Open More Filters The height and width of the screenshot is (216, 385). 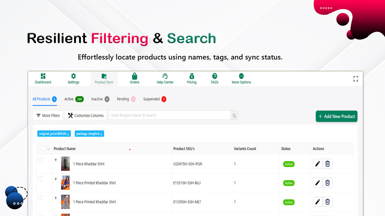click(48, 115)
